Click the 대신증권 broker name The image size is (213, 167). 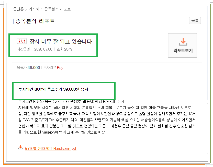coord(23,49)
